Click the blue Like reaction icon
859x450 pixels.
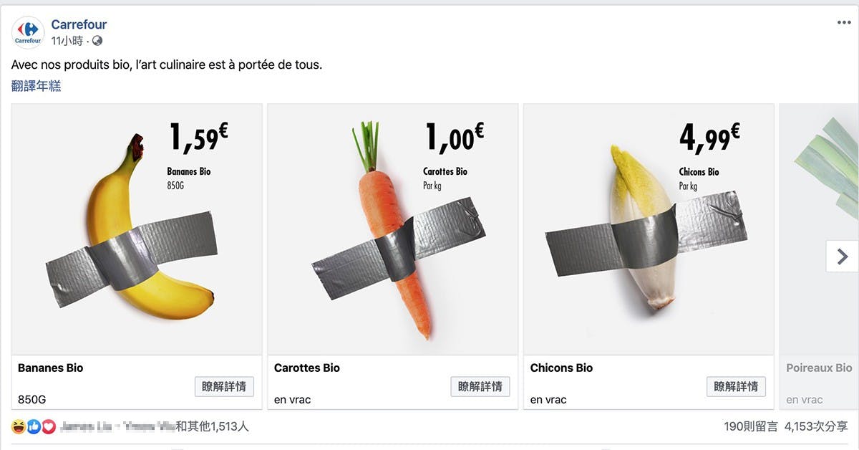pos(33,427)
